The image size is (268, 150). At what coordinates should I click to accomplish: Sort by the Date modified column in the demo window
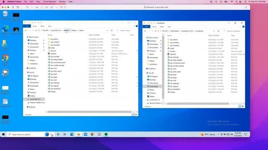94,35
